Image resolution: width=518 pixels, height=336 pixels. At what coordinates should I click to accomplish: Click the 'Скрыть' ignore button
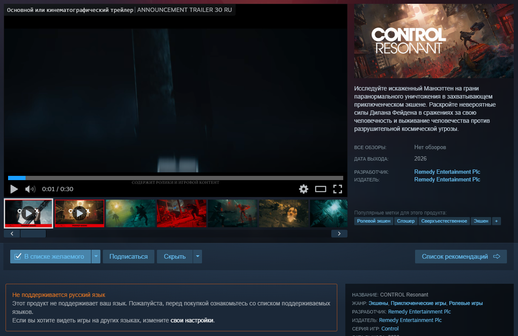(x=175, y=257)
